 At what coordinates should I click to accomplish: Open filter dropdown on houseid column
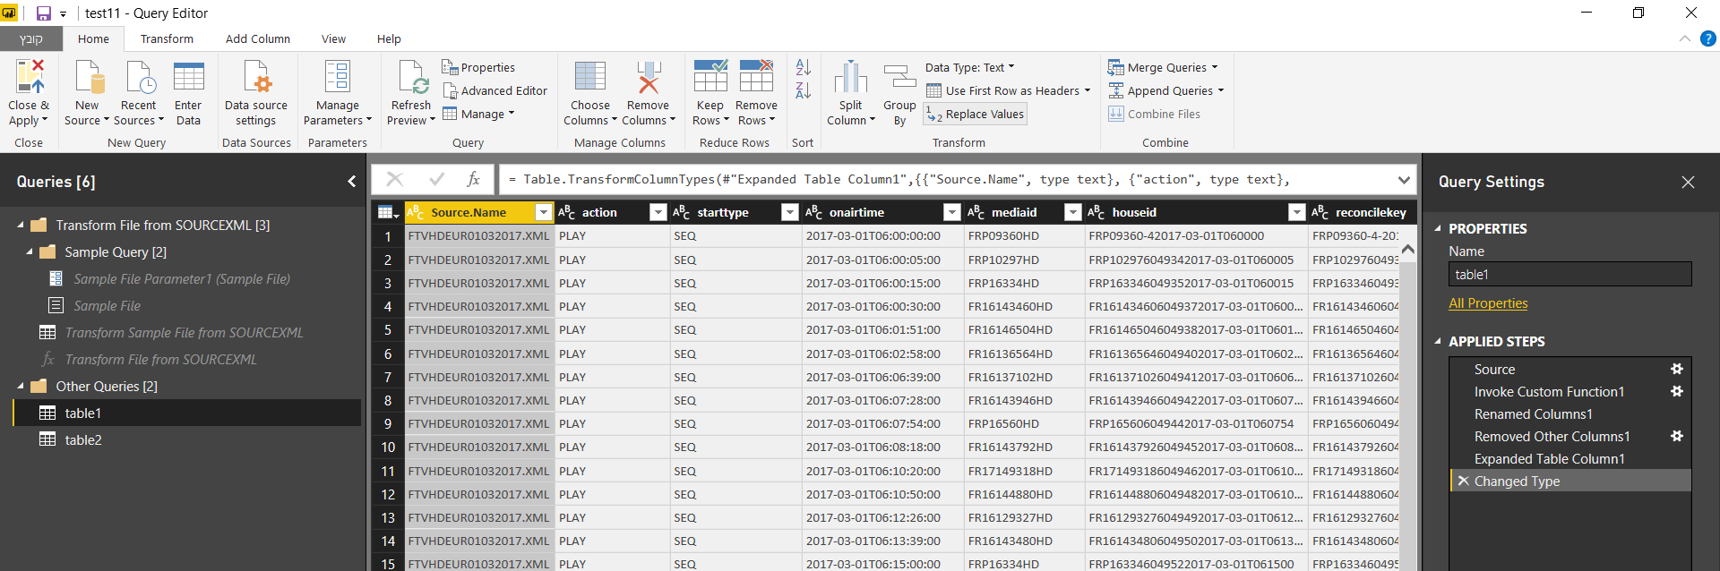click(1296, 212)
